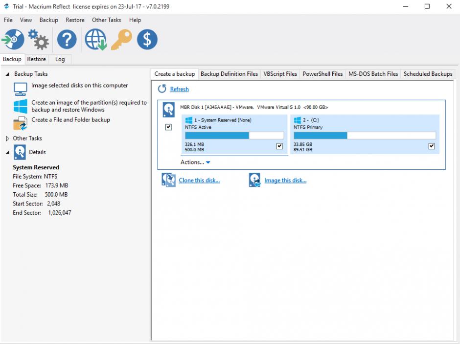Open the PowerShell Files tab
Viewport: 460px width, 344px height.
[x=322, y=74]
